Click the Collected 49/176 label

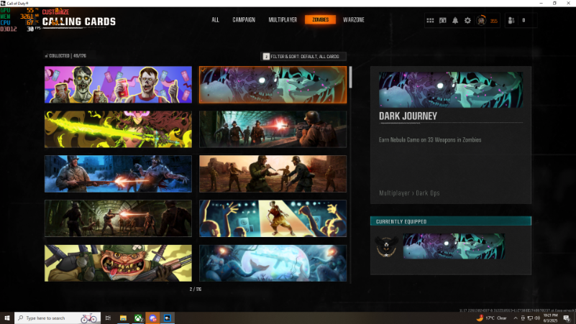click(x=65, y=56)
